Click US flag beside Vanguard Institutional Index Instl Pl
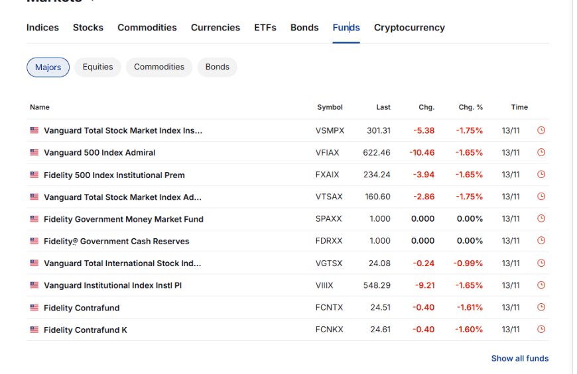 coord(34,285)
